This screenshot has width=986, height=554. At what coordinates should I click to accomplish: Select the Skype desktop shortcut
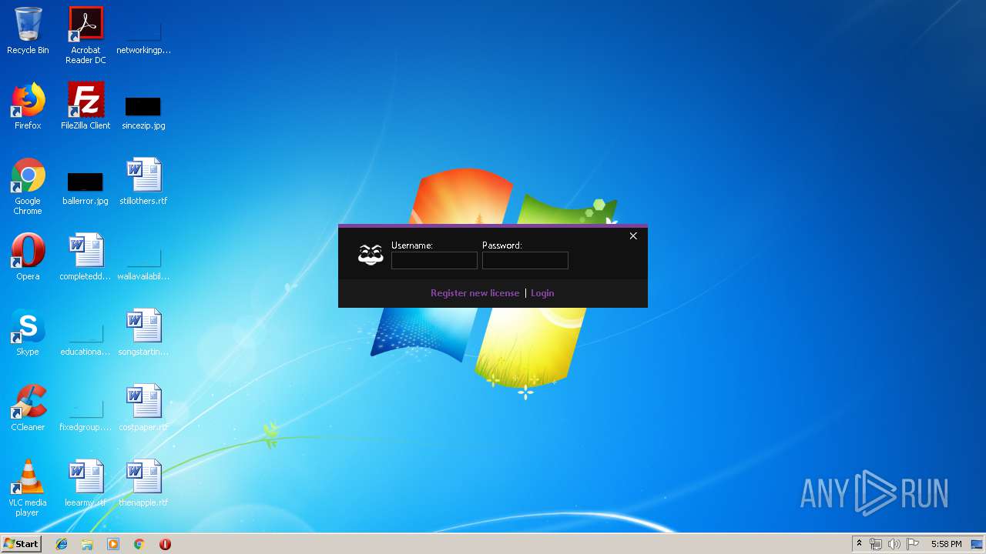[x=28, y=333]
